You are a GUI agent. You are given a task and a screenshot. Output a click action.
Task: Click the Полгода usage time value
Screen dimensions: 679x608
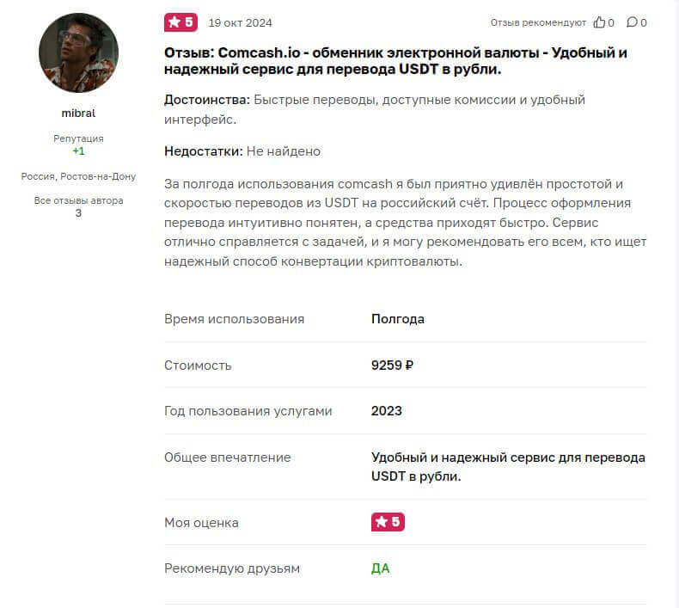[398, 319]
